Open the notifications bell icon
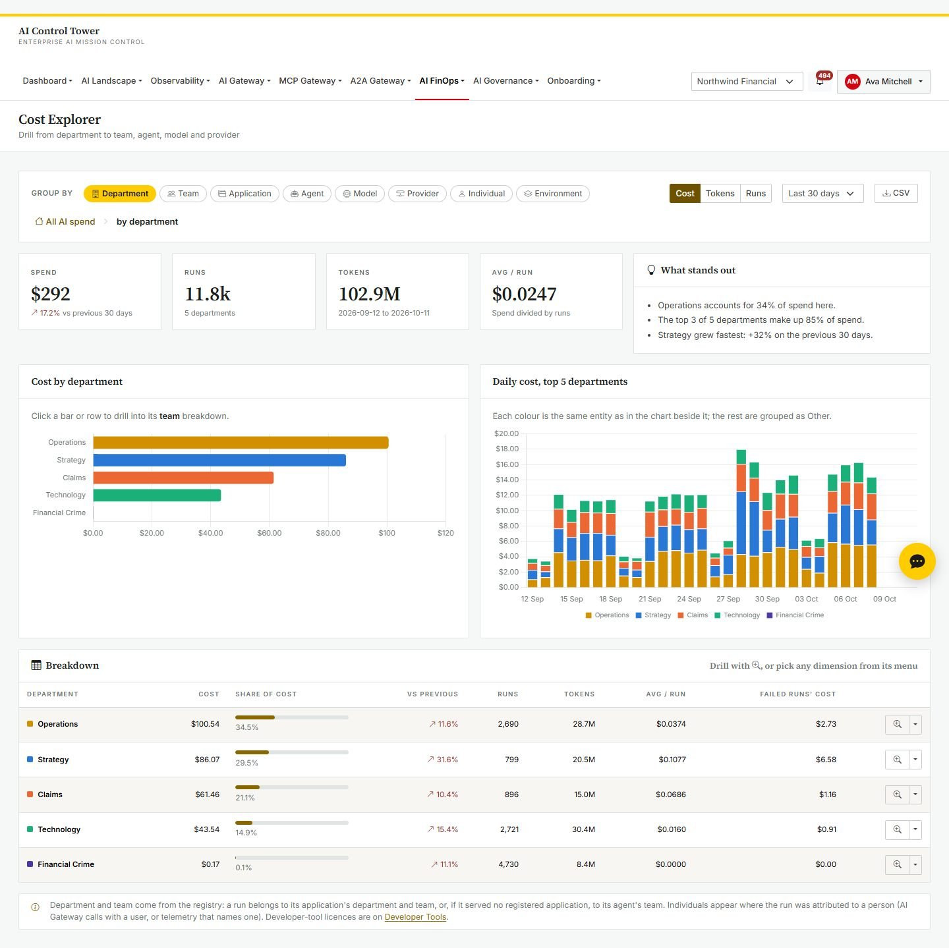949x948 pixels. coord(820,82)
